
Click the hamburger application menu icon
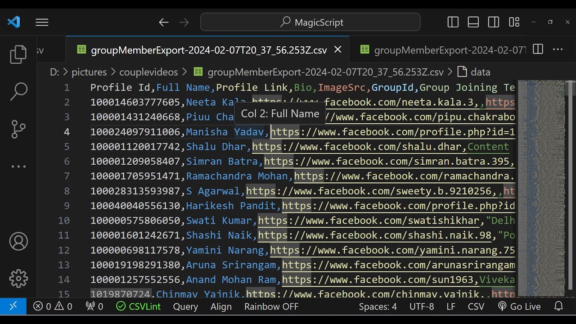coord(42,22)
